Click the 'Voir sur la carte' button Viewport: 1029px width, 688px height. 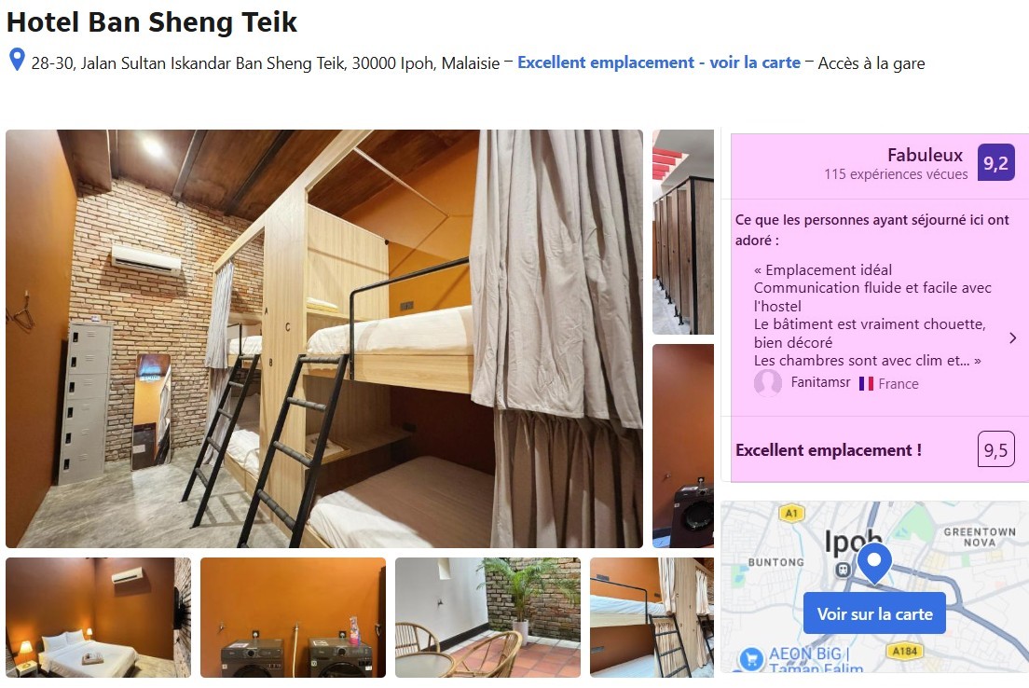(874, 613)
